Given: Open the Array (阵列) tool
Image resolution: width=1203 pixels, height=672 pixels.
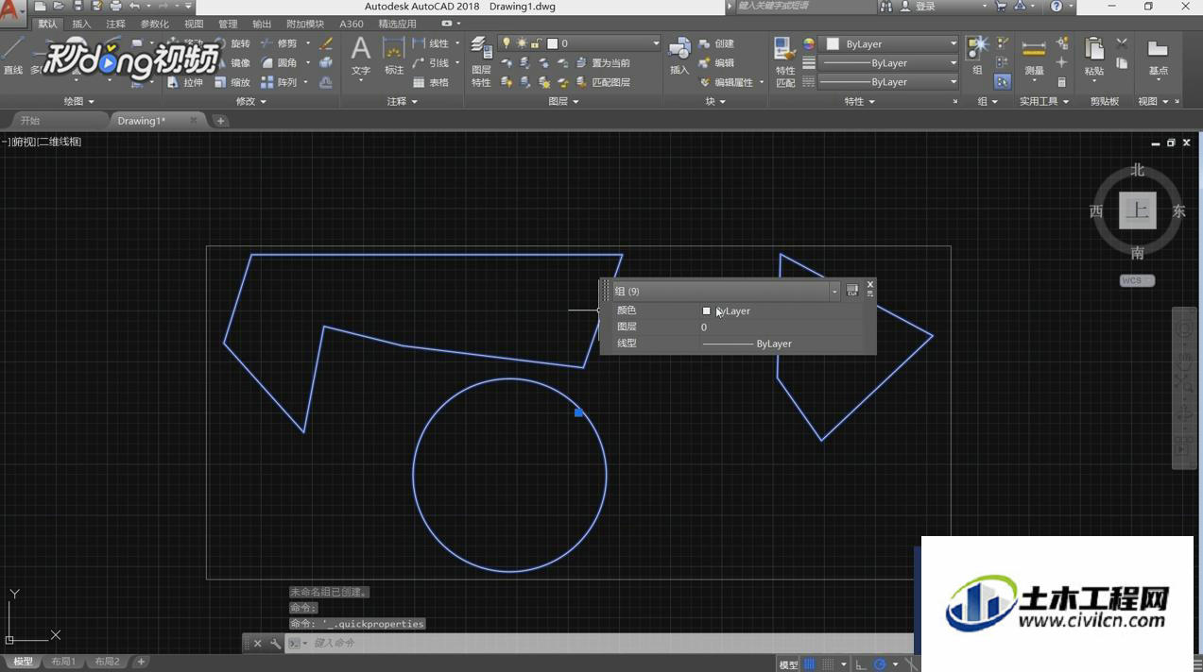Looking at the screenshot, I should point(279,83).
